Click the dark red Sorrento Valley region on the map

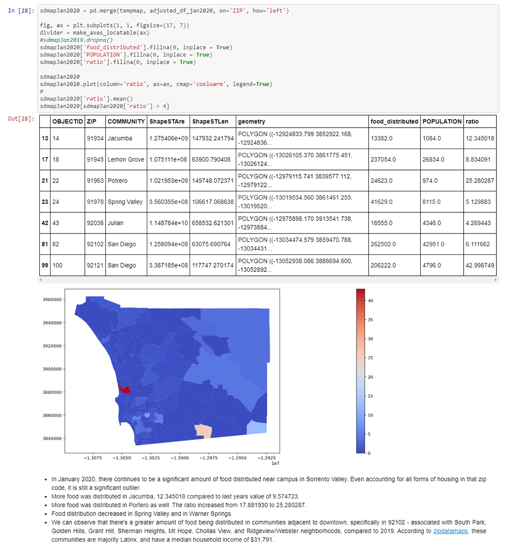coord(126,389)
